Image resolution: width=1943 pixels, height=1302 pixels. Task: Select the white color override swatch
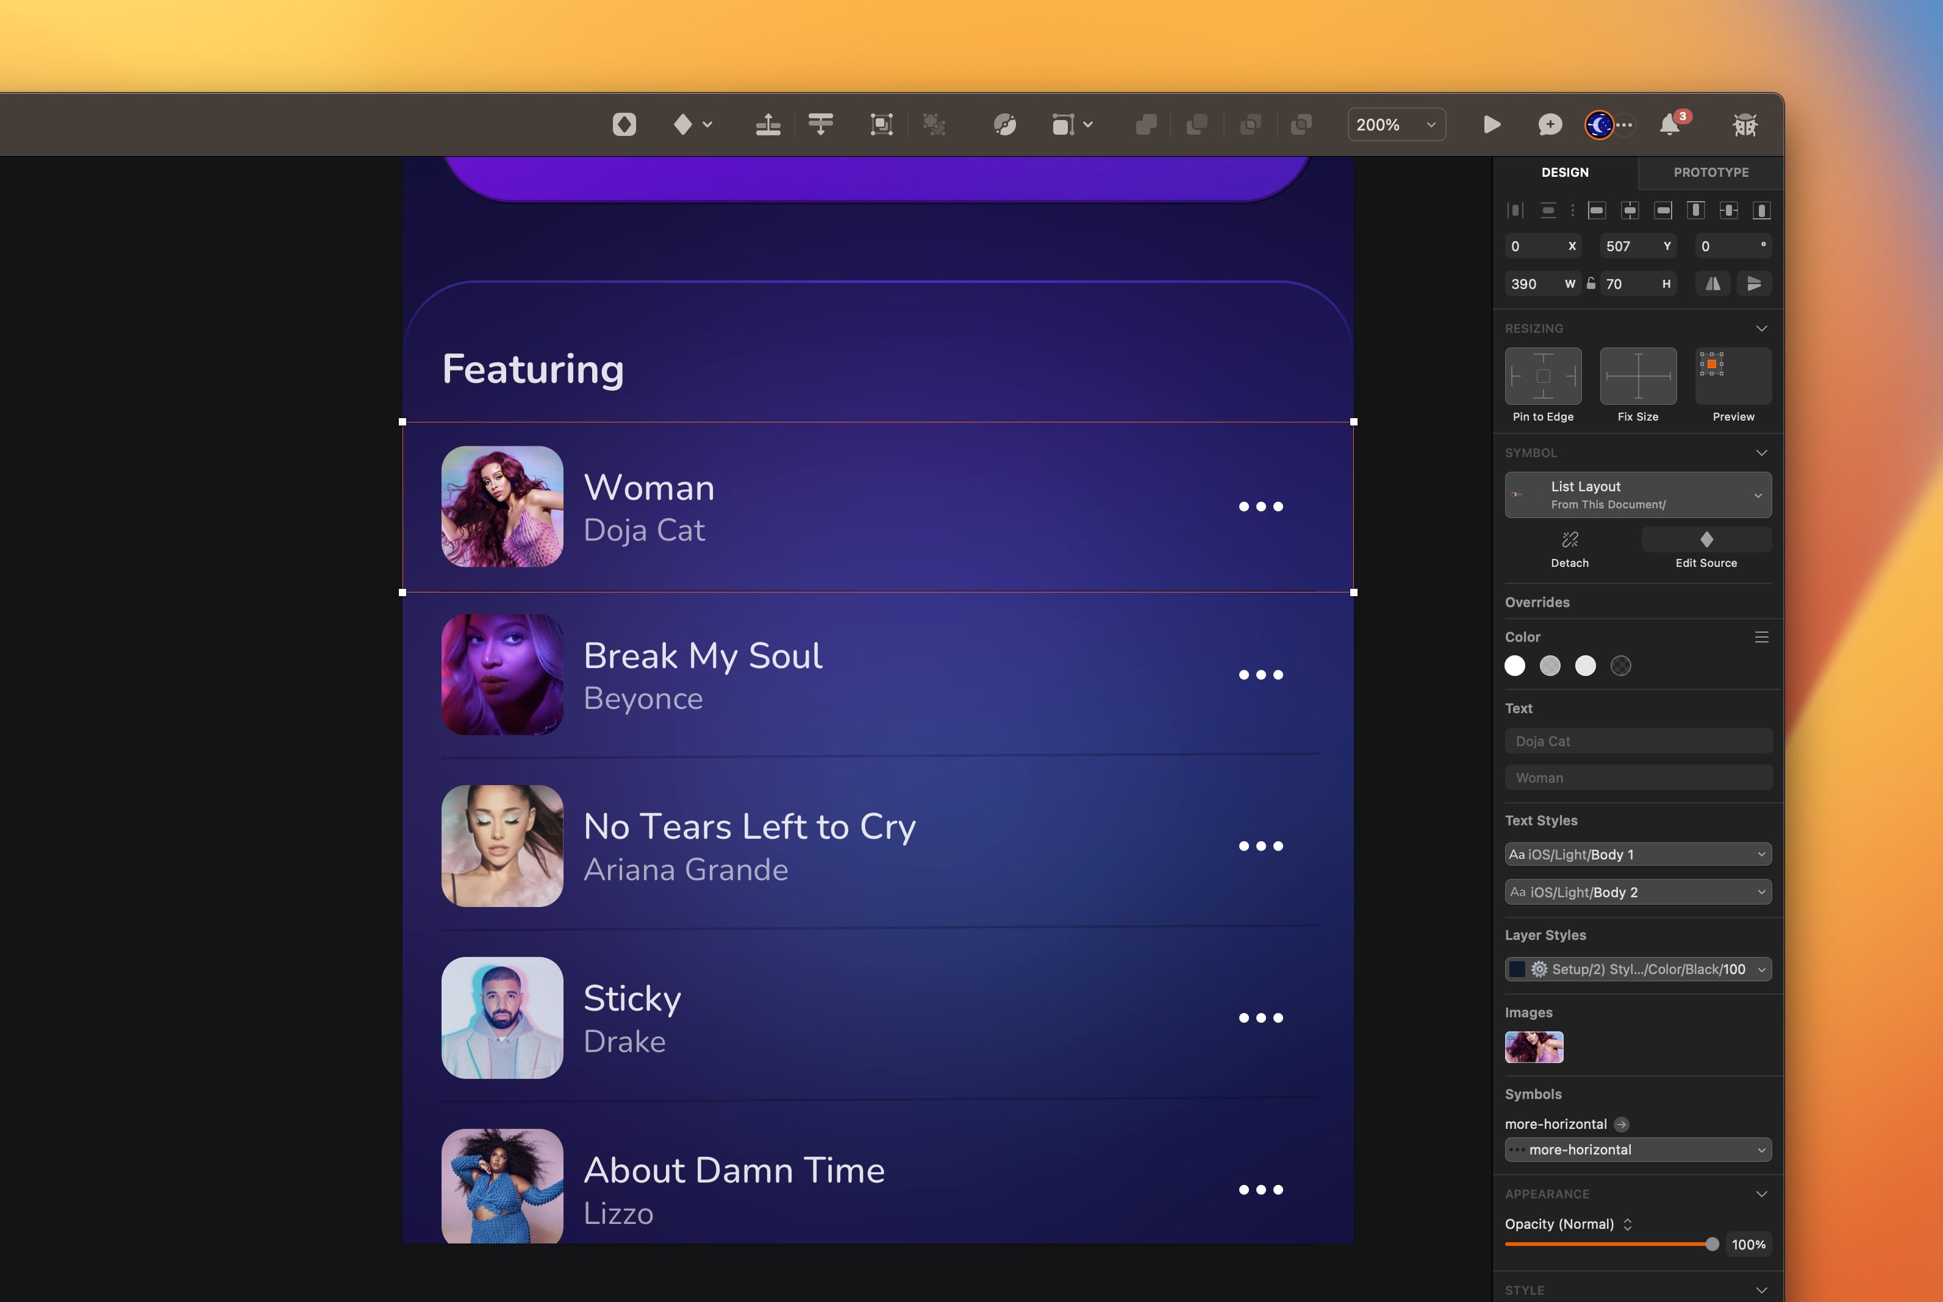[1515, 665]
